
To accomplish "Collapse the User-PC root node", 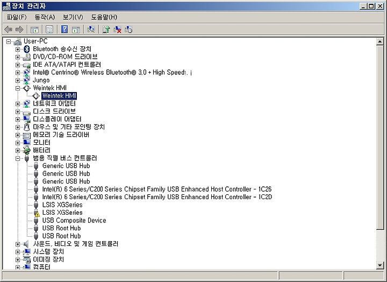I will (x=9, y=41).
